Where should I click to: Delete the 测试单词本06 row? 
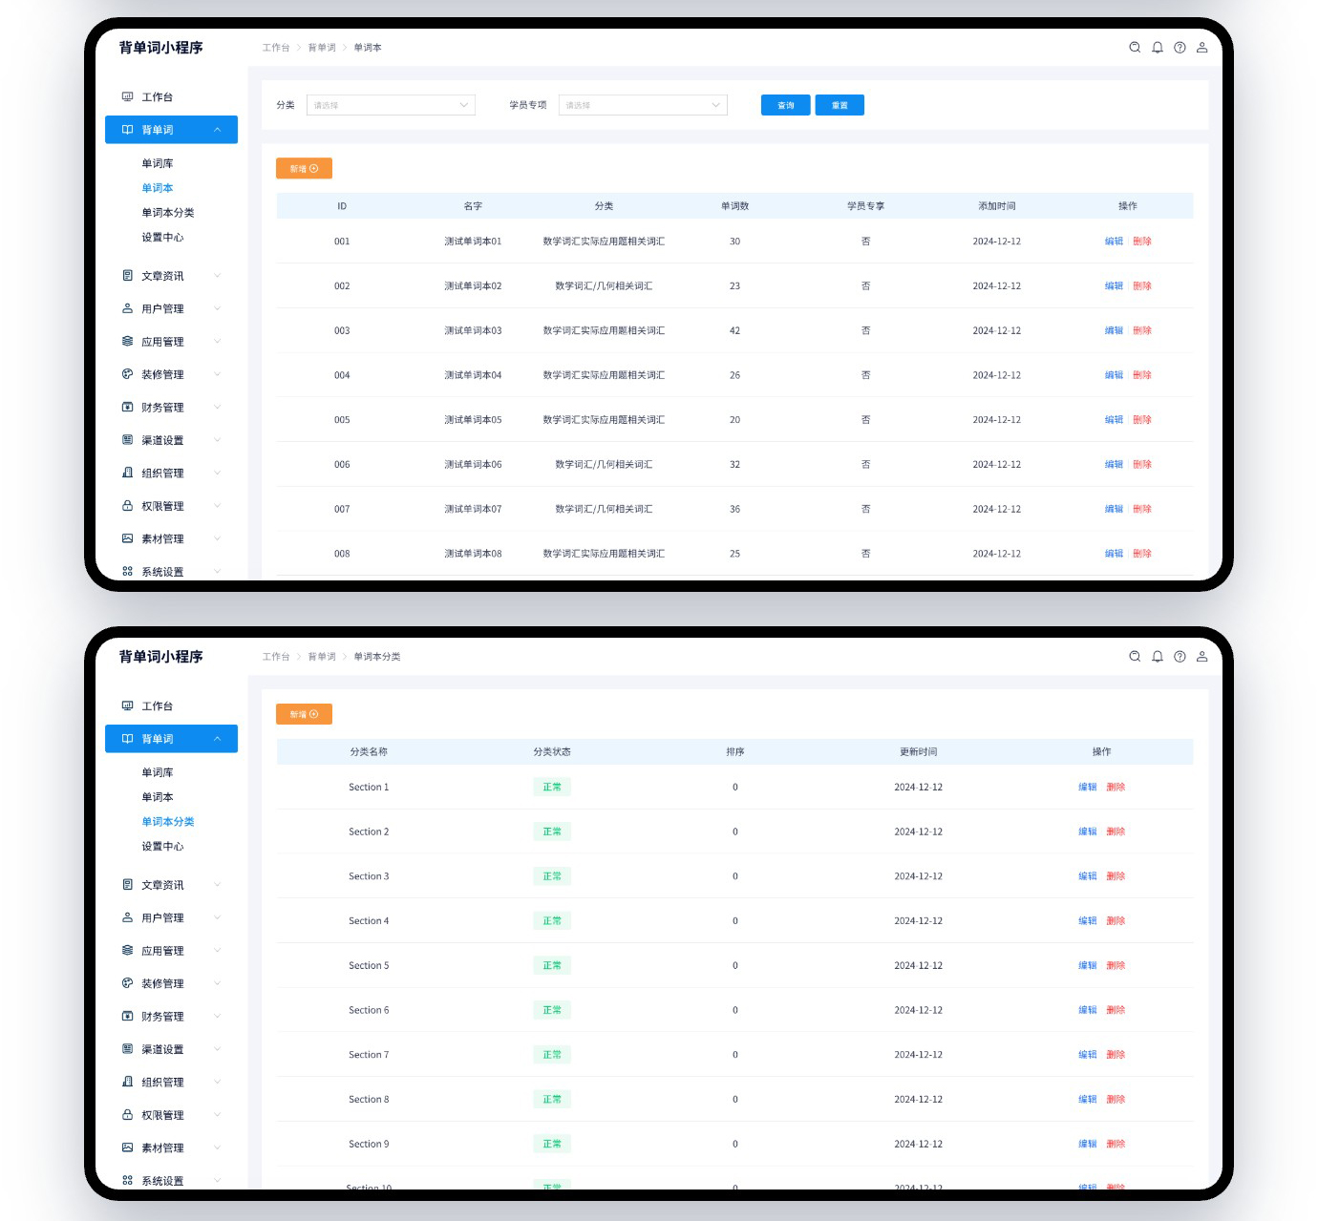[x=1142, y=464]
